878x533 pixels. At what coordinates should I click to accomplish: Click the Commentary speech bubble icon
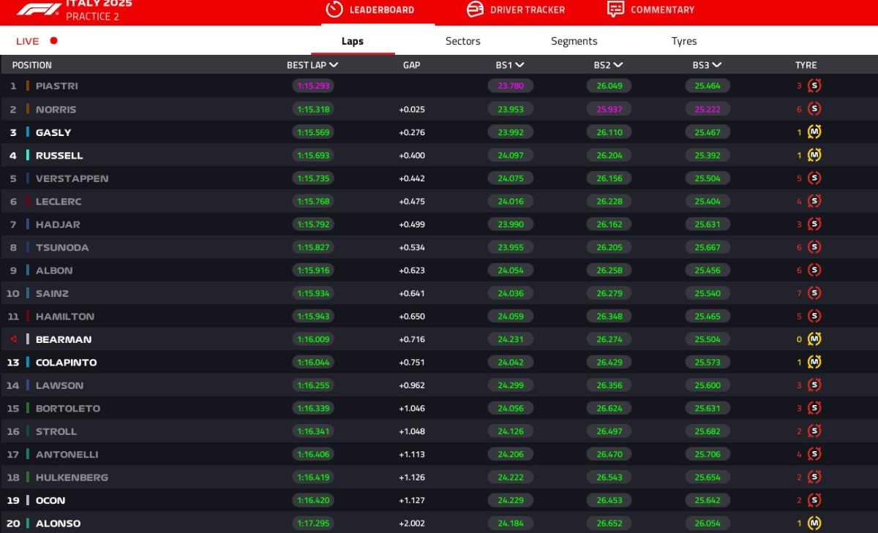(x=615, y=10)
